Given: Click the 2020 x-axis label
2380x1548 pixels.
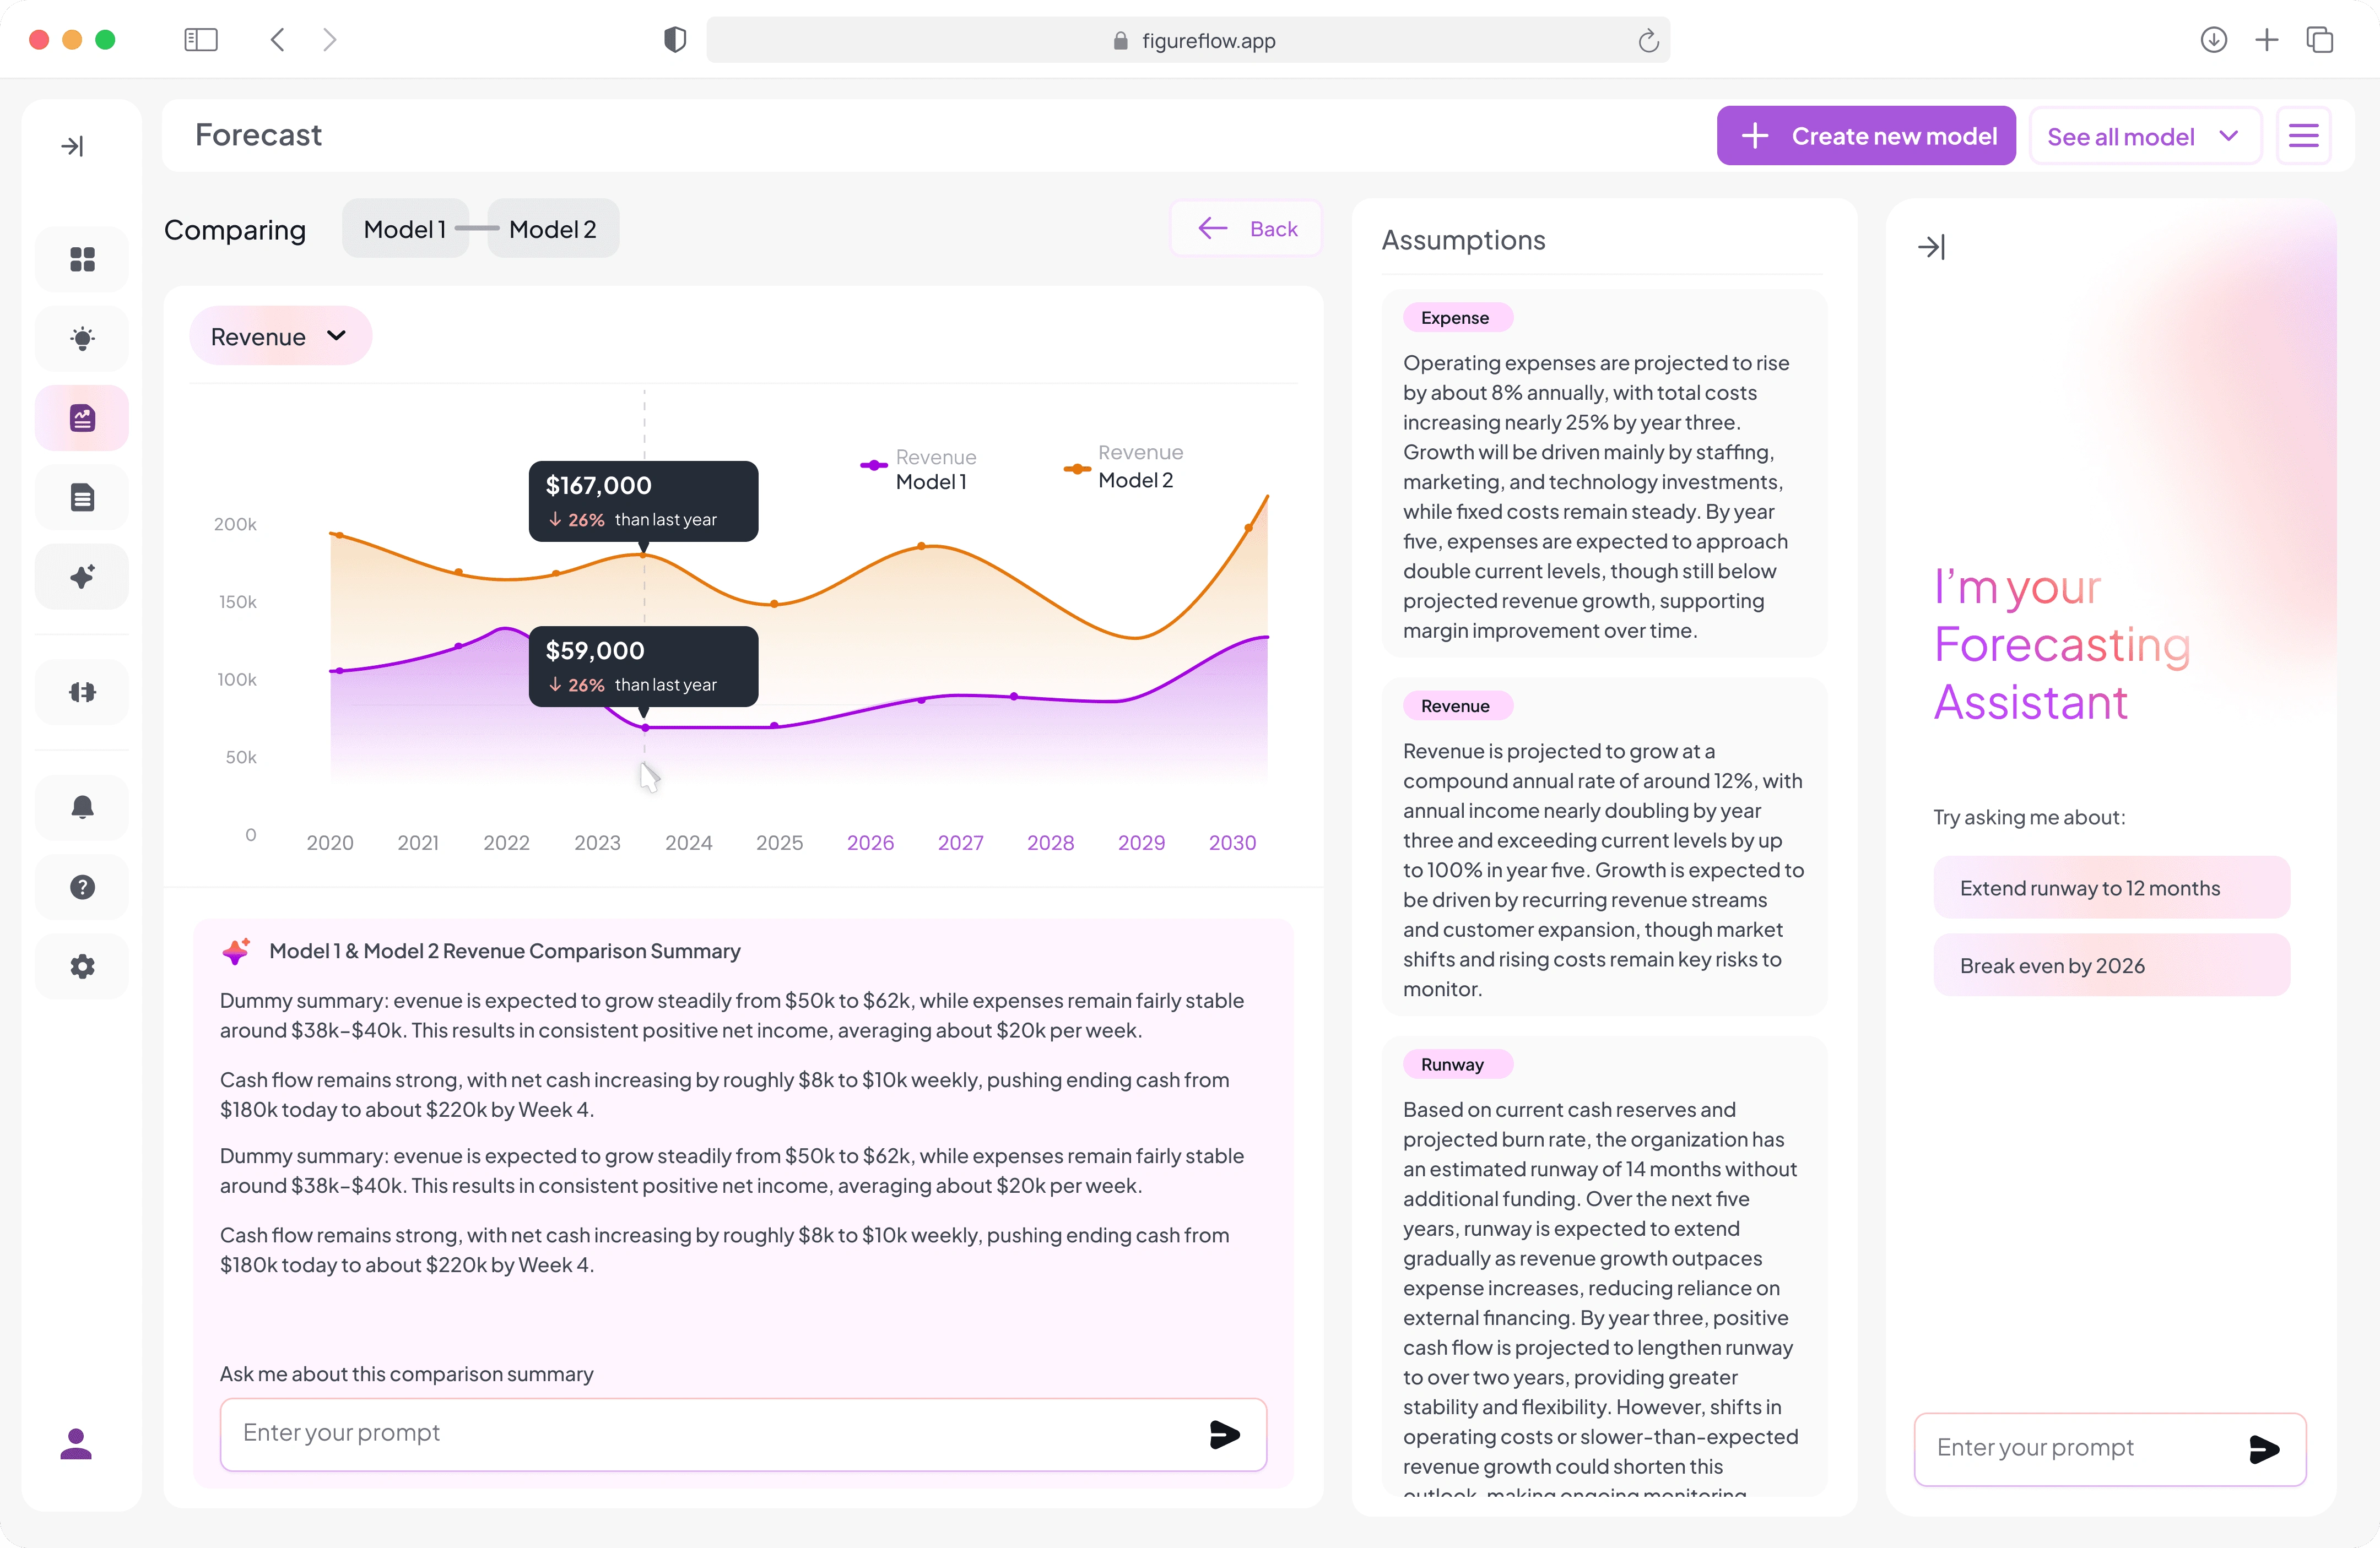Looking at the screenshot, I should (330, 843).
